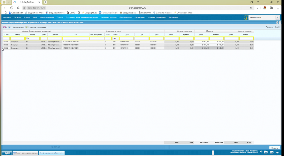Open the Пуск start button
284x156 pixels.
[7, 153]
